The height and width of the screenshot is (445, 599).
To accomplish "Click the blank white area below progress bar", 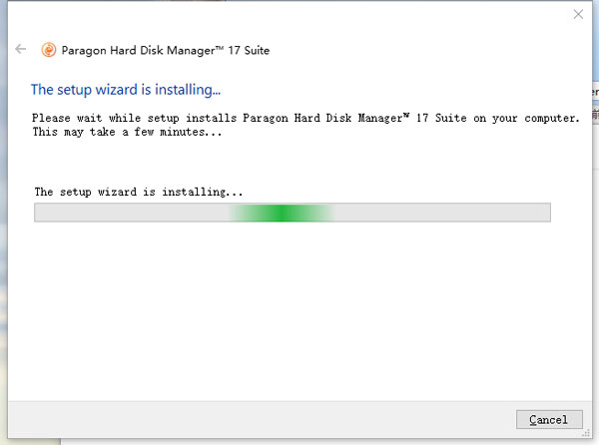I will (290, 309).
